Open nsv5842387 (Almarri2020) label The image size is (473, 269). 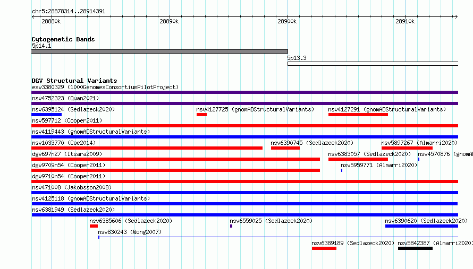pos(435,243)
